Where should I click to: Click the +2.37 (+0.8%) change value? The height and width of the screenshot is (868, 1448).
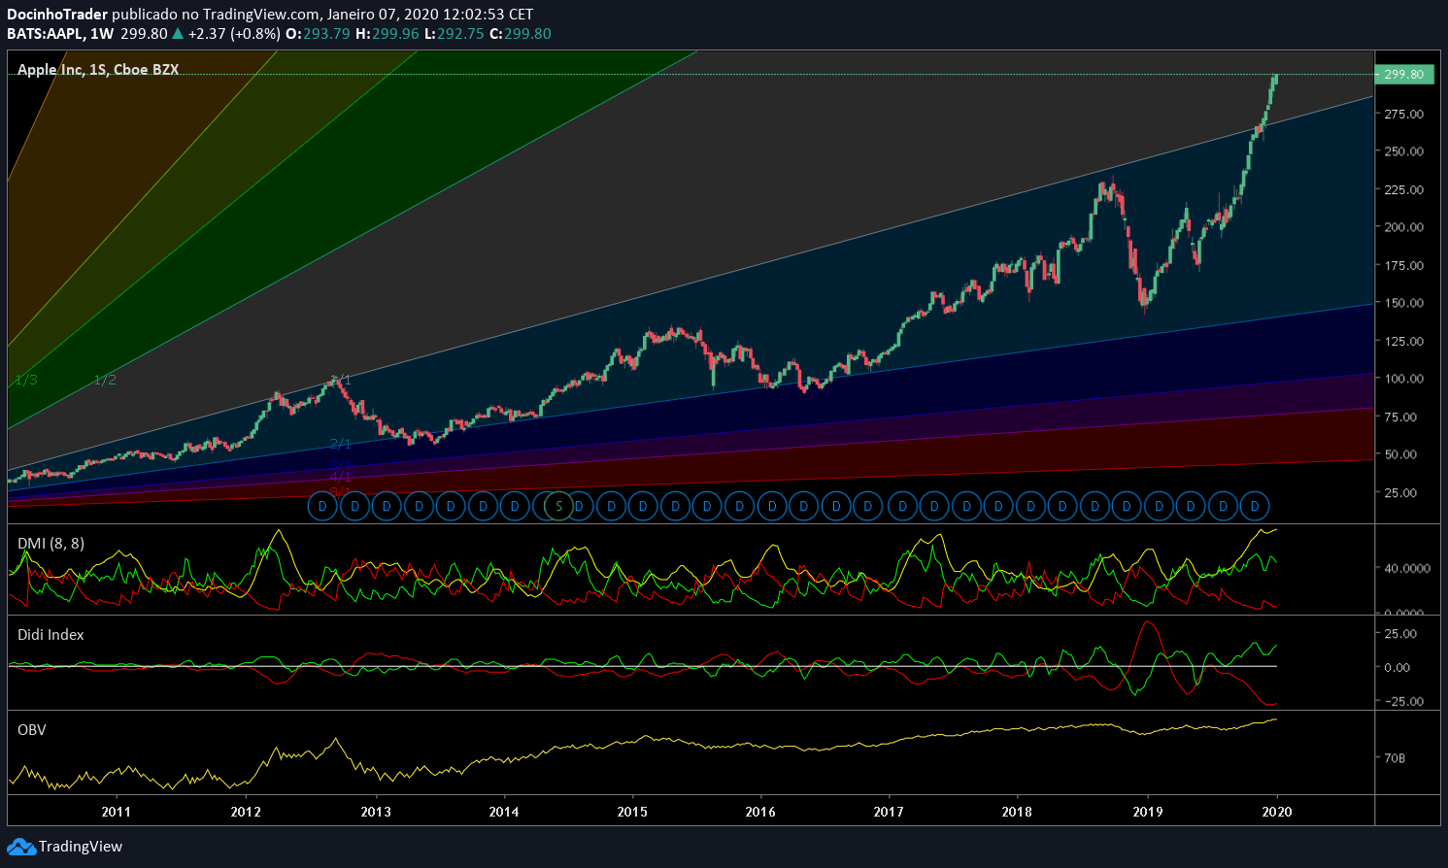click(234, 34)
